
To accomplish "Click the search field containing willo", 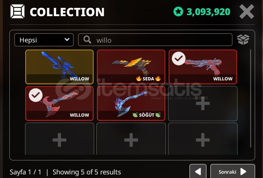I will point(155,40).
